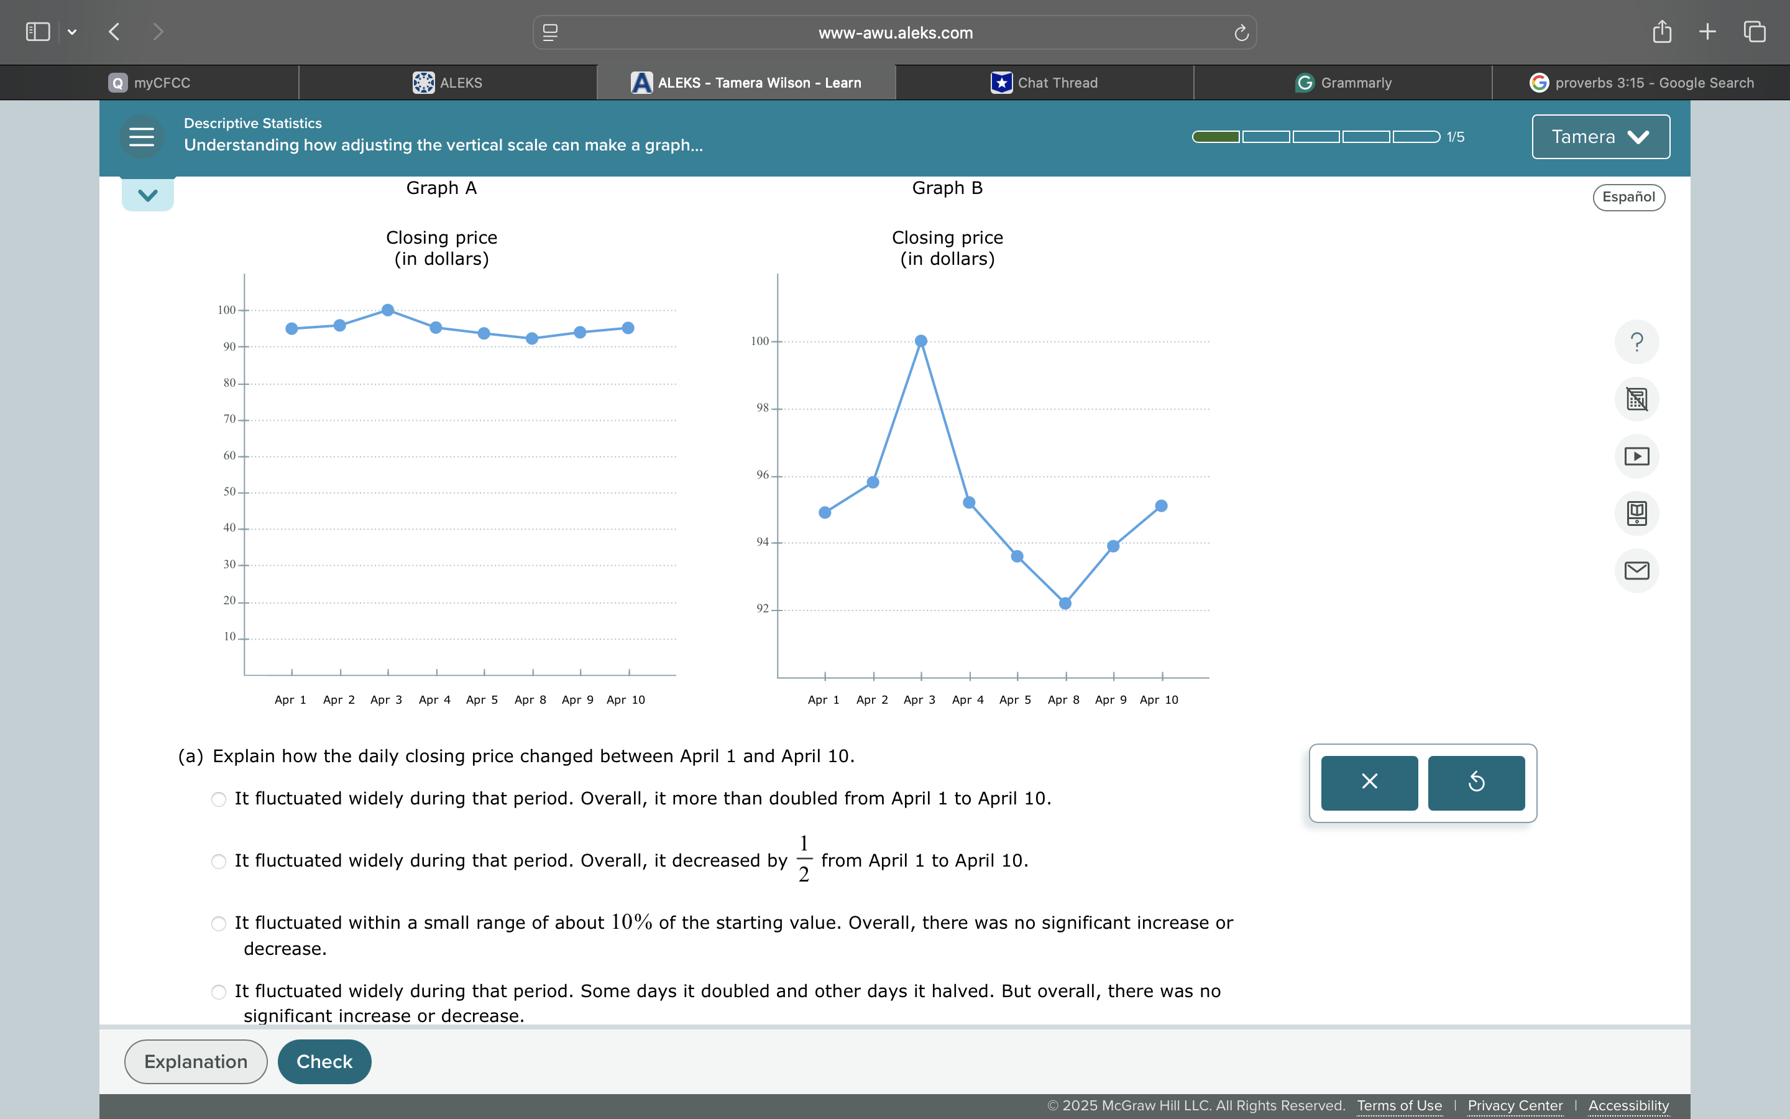The width and height of the screenshot is (1790, 1119).
Task: Click the undo reset arrow button
Action: (x=1476, y=782)
